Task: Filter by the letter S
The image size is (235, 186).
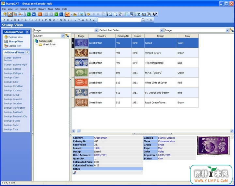Action: click(68, 20)
